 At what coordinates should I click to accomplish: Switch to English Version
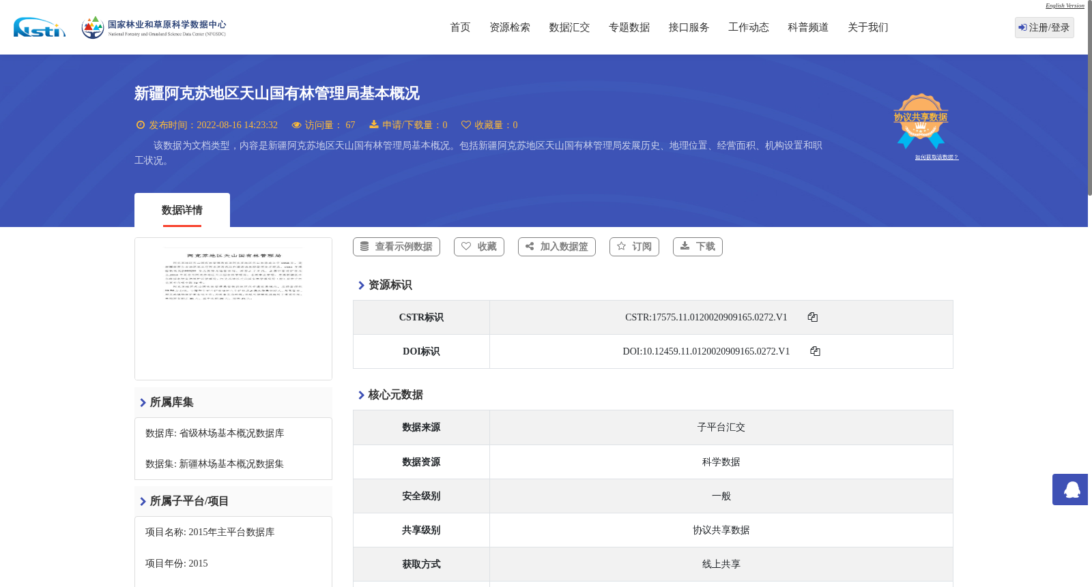pos(1065,5)
